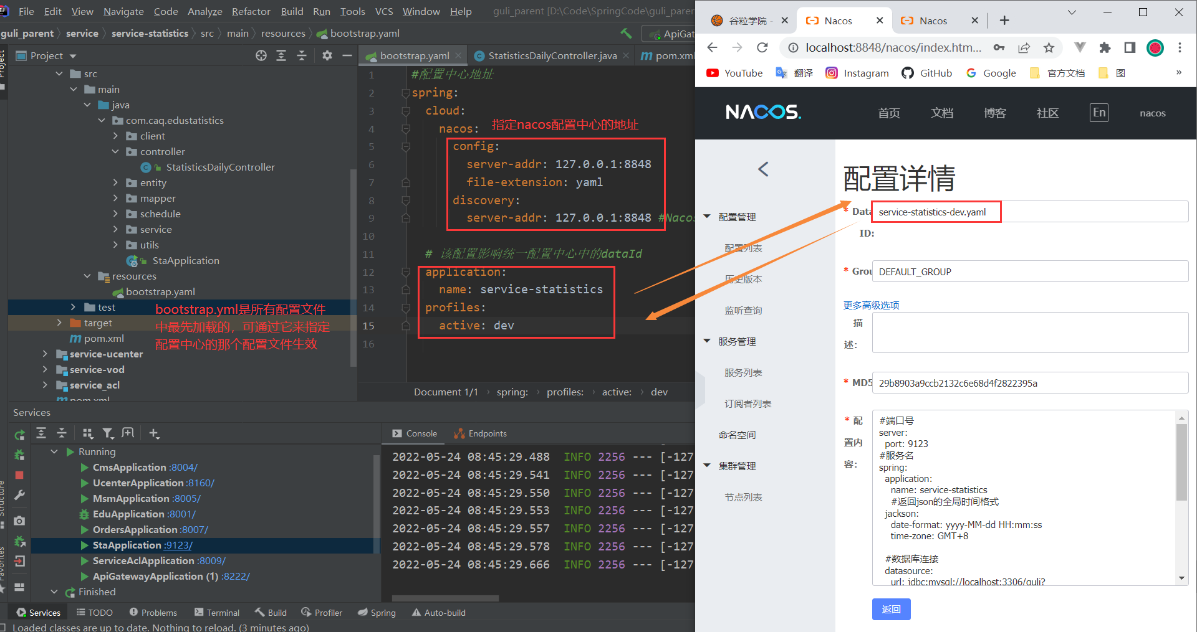Switch to the 谷粒学院 browser tab
This screenshot has width=1197, height=632.
click(748, 21)
